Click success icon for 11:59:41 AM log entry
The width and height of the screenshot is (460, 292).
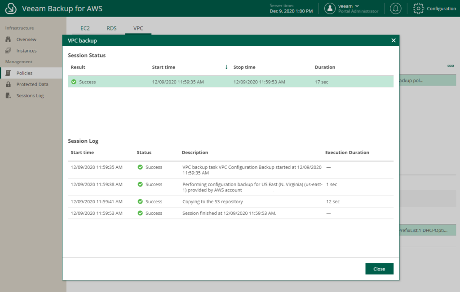(140, 201)
